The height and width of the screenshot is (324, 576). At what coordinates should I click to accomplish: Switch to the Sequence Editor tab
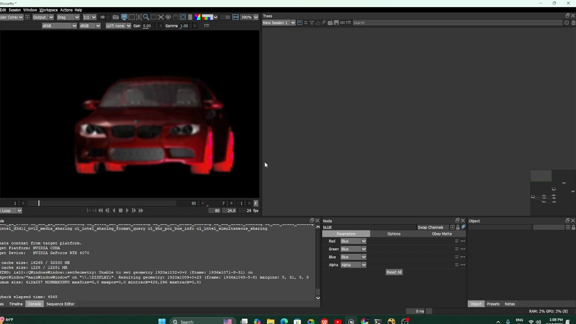[x=60, y=304]
